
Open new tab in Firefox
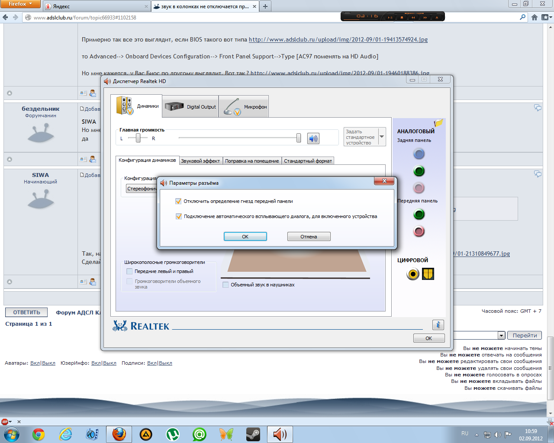click(x=265, y=6)
